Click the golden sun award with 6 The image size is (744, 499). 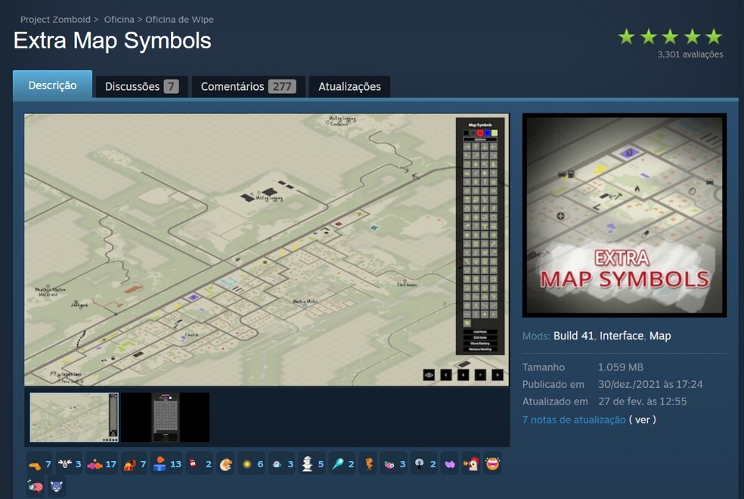(x=252, y=464)
